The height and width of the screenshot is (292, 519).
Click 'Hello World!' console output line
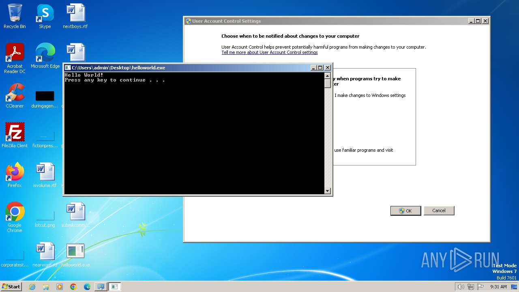(84, 75)
